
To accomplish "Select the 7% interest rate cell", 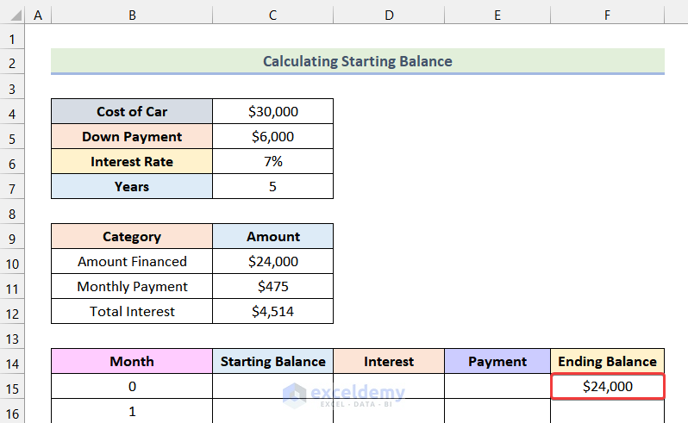I will coord(273,161).
